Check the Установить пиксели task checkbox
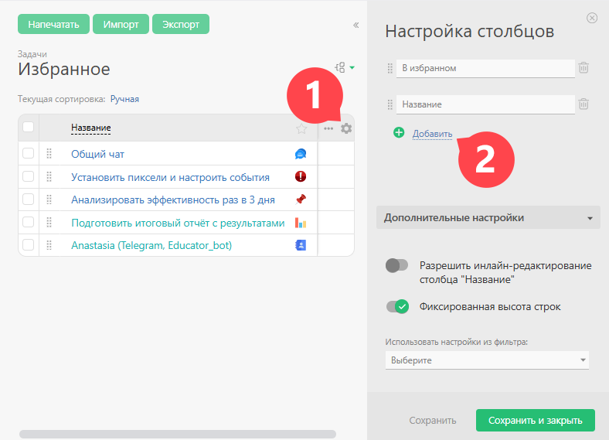The width and height of the screenshot is (609, 440). click(29, 176)
